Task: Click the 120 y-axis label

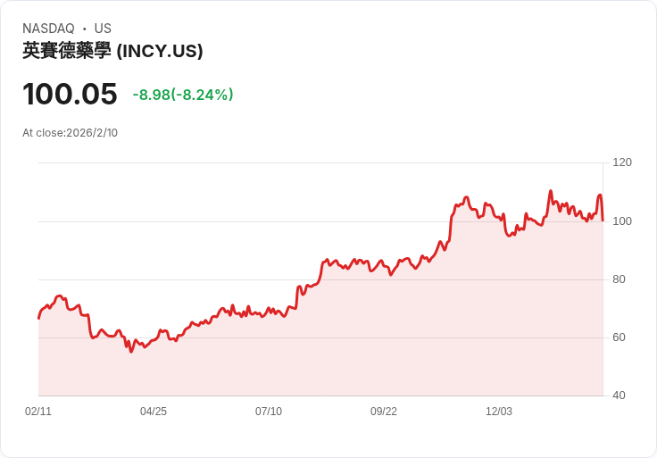Action: 622,162
